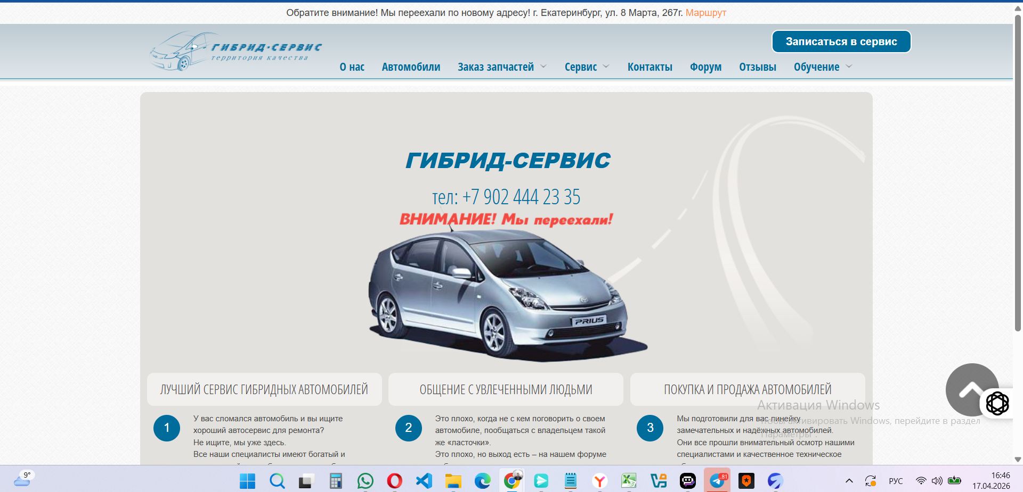This screenshot has width=1023, height=492.
Task: Open the Wi-Fi icon in the system tray
Action: [921, 481]
